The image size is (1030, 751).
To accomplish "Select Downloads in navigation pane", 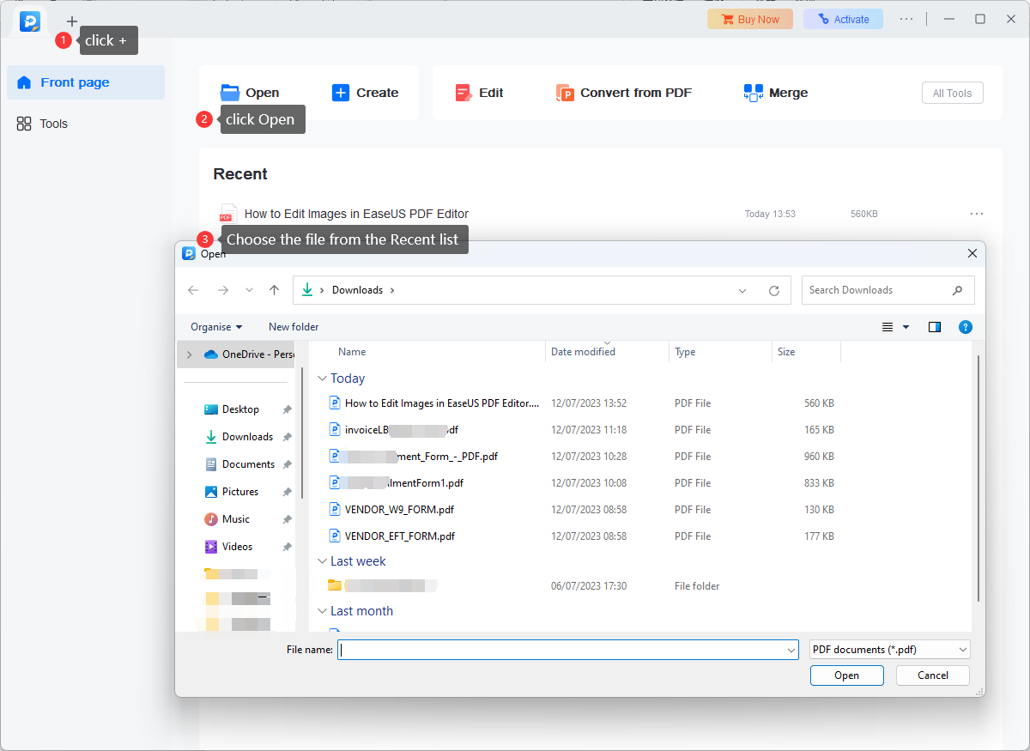I will [x=247, y=437].
